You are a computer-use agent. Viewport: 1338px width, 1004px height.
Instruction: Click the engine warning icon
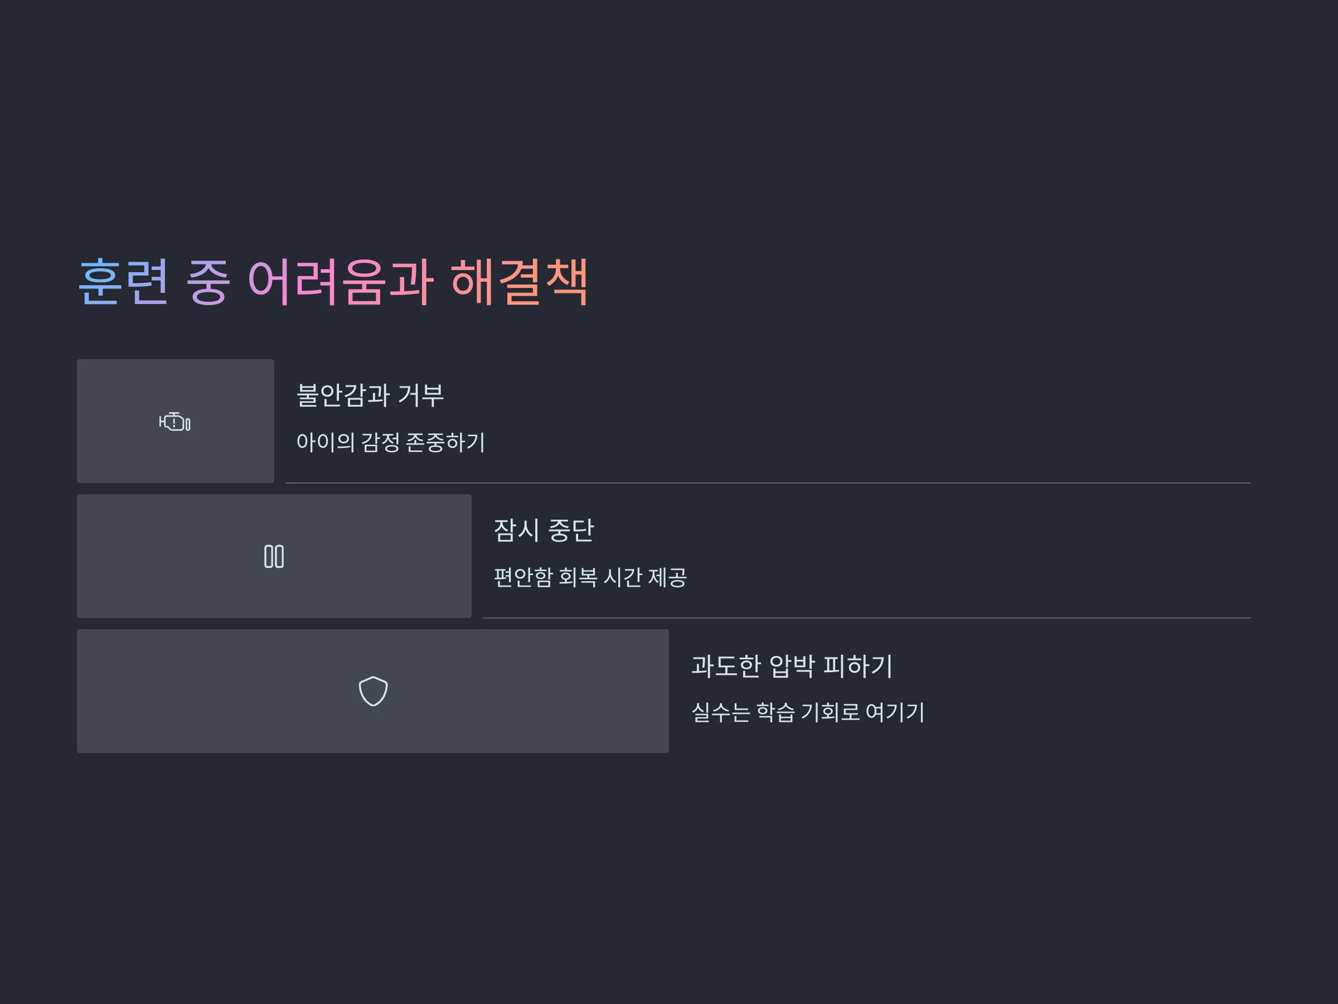[x=175, y=422]
